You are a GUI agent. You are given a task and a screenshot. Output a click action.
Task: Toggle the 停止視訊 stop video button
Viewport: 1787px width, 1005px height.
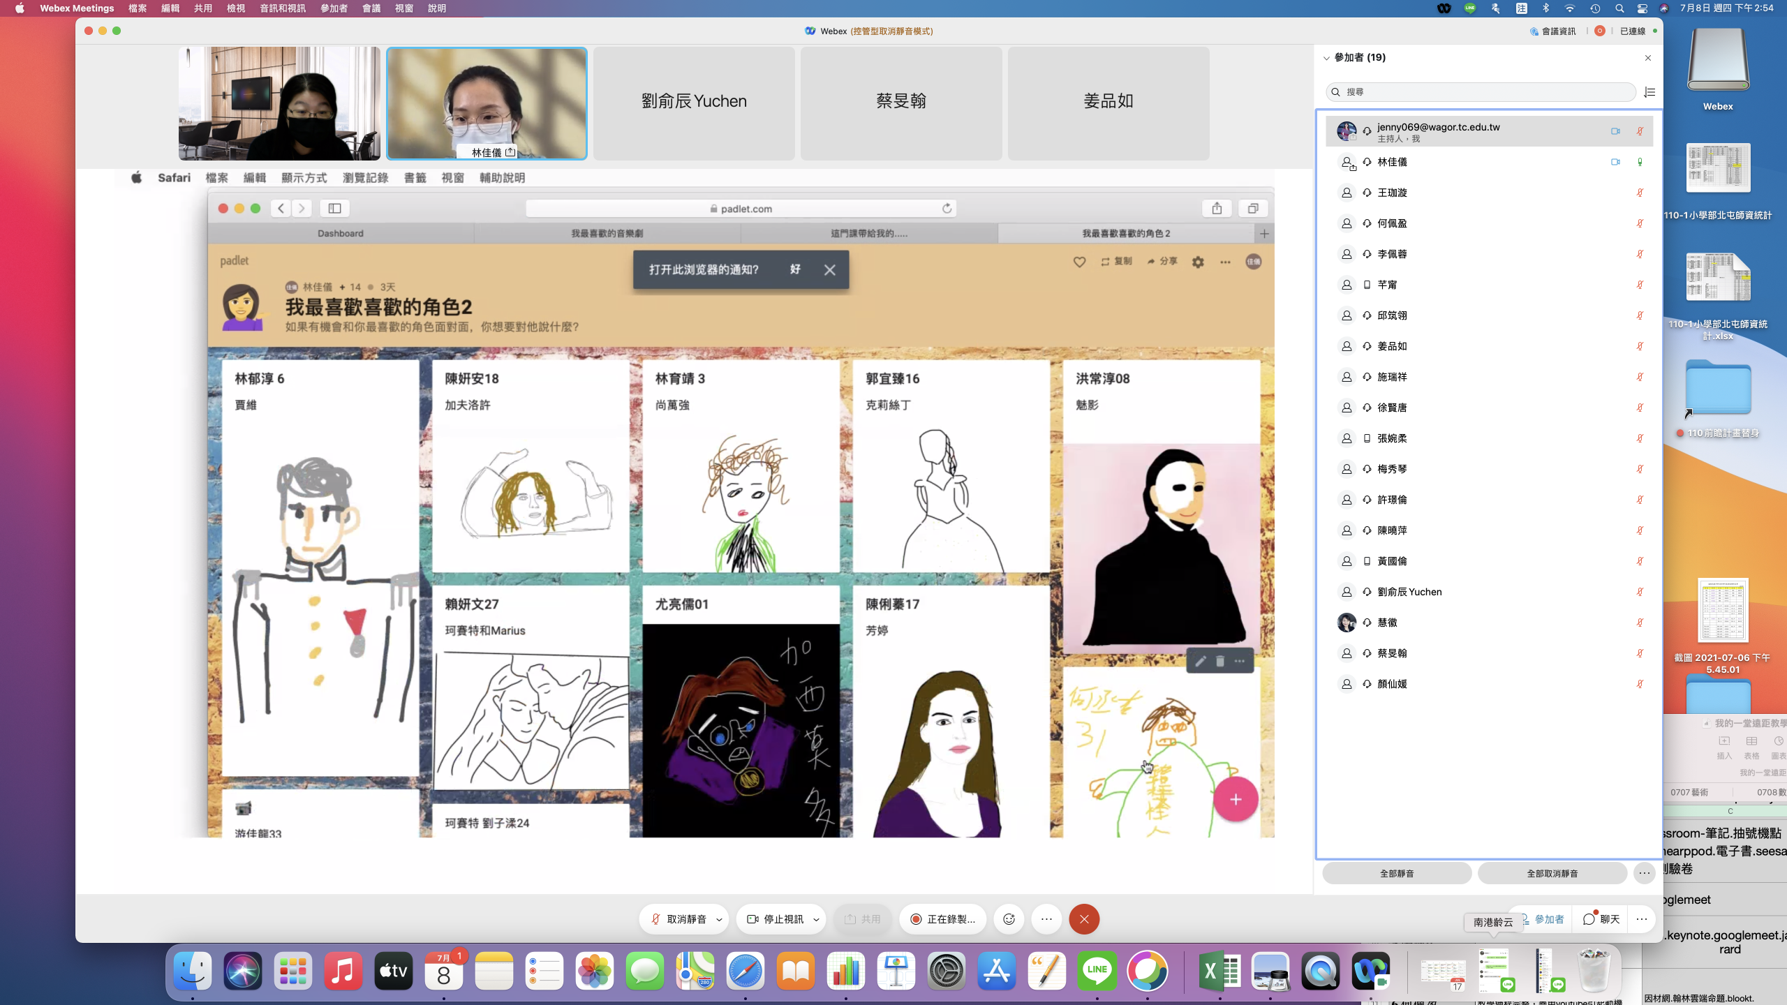point(776,919)
